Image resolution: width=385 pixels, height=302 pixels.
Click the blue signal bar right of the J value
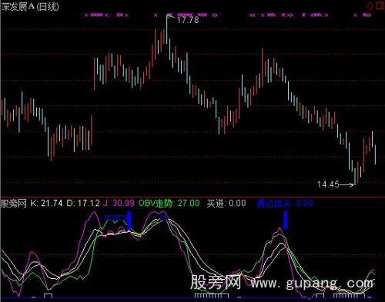pyautogui.click(x=129, y=220)
